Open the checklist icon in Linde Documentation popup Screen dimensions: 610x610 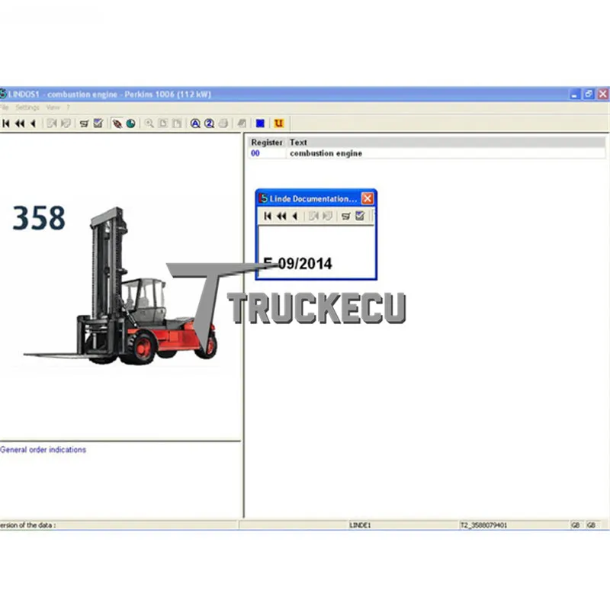pyautogui.click(x=360, y=216)
